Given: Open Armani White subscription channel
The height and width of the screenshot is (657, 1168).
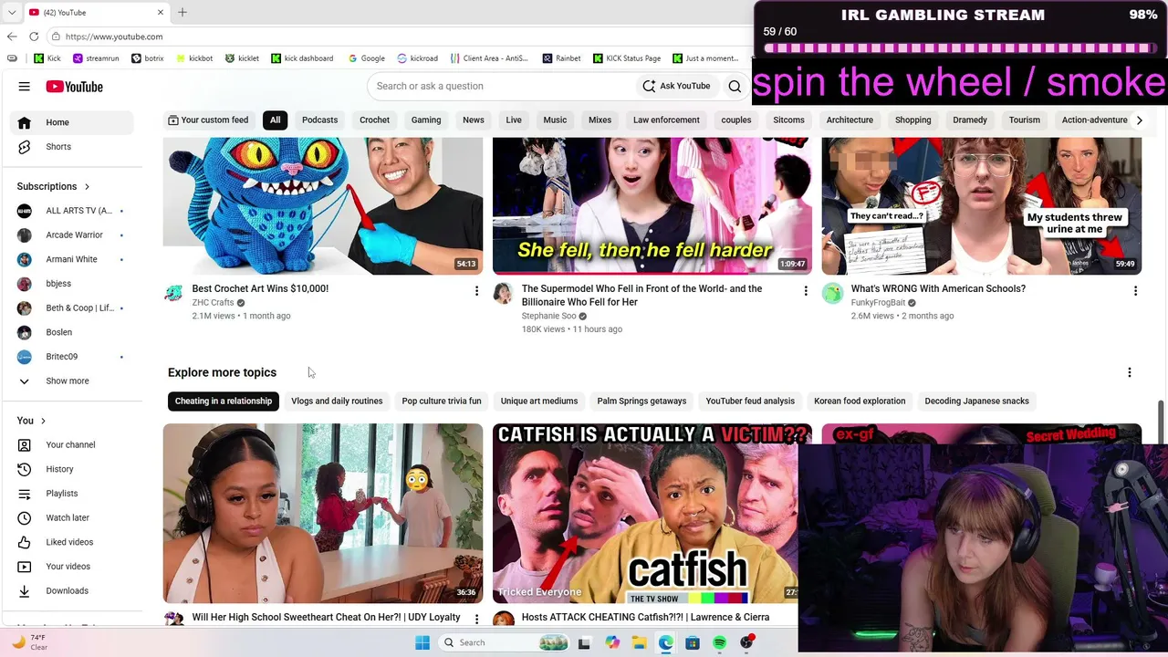Looking at the screenshot, I should click(x=72, y=259).
